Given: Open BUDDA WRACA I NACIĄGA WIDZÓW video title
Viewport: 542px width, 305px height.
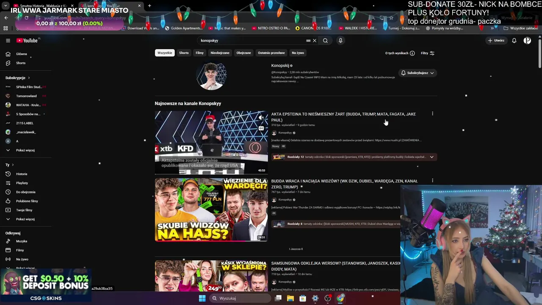Looking at the screenshot, I should [344, 184].
